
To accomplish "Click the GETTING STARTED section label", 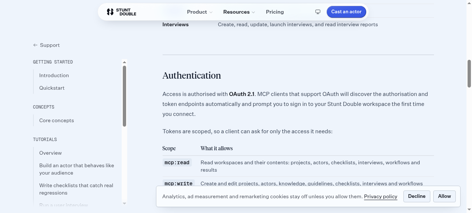I will (53, 62).
